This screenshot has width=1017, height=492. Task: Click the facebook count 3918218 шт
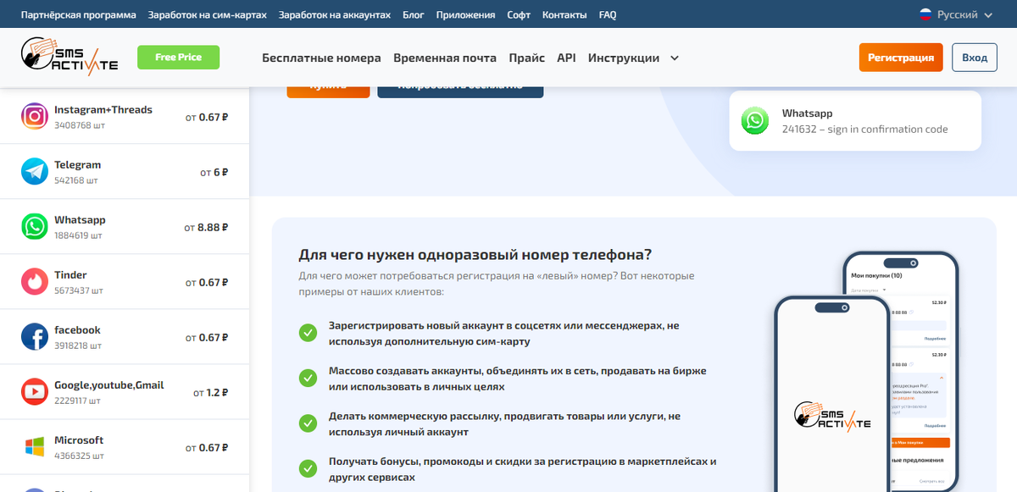click(78, 346)
